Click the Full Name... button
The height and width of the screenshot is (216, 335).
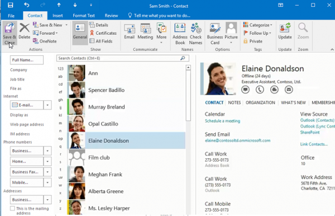tap(26, 60)
